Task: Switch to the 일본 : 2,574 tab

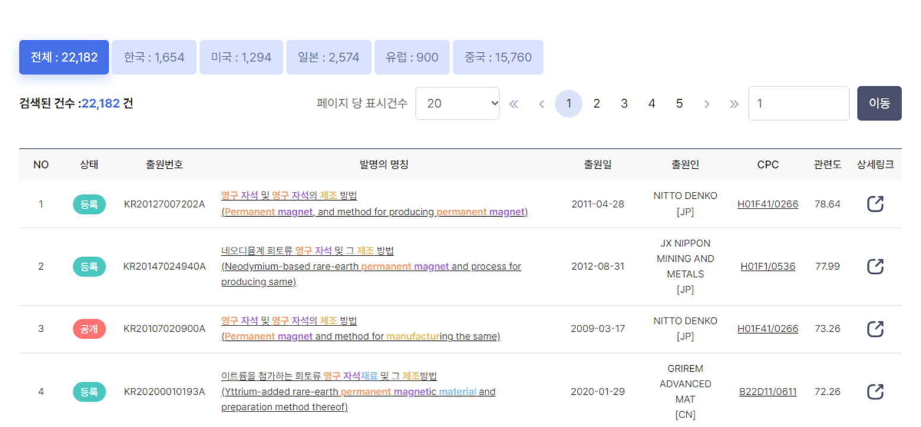Action: (329, 57)
